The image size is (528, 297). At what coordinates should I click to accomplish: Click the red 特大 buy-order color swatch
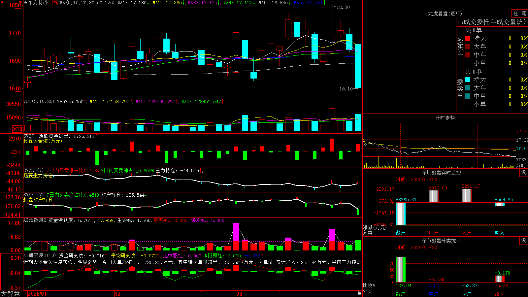click(467, 38)
